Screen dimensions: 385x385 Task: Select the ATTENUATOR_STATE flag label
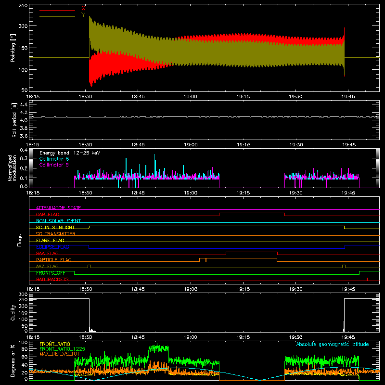(x=58, y=208)
